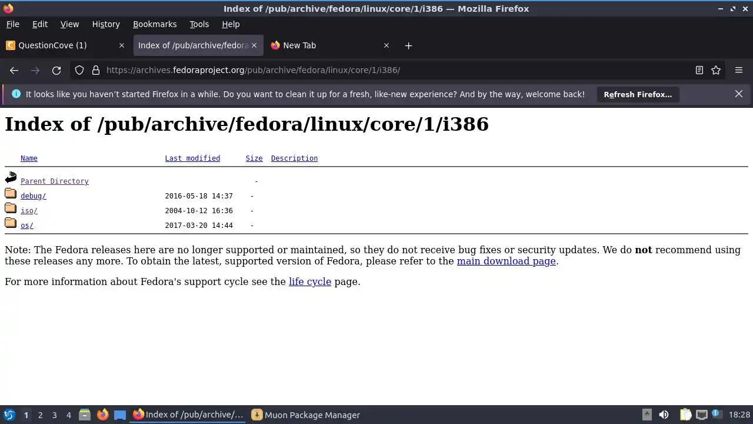Reload the current page
The image size is (753, 424).
[x=56, y=70]
